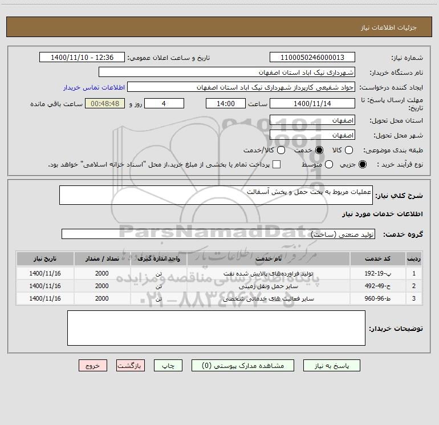Click the واحد اندازه گیری column header
This screenshot has height=425, width=439.
158,259
